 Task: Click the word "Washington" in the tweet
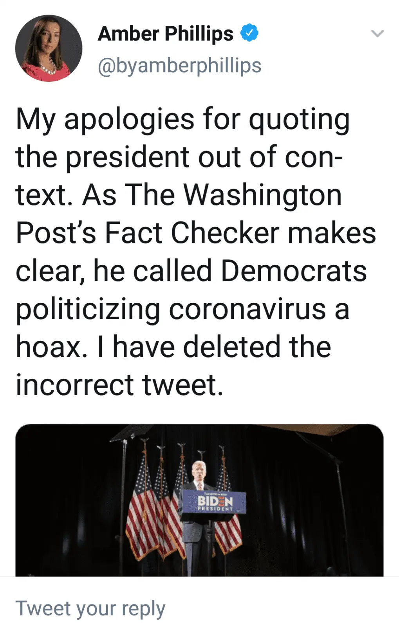[262, 195]
